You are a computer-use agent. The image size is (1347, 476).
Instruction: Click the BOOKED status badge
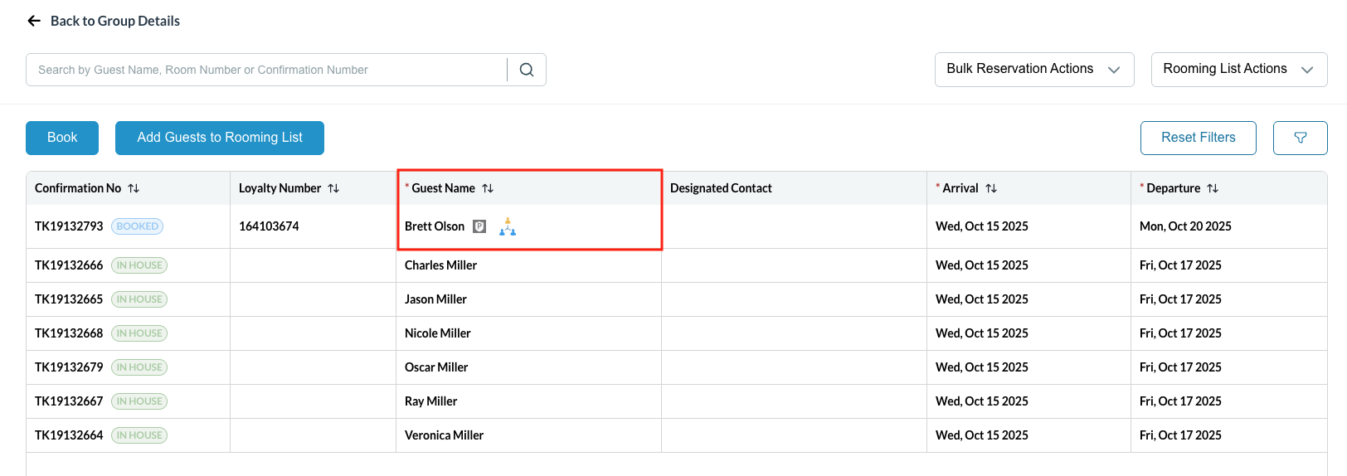coord(138,226)
